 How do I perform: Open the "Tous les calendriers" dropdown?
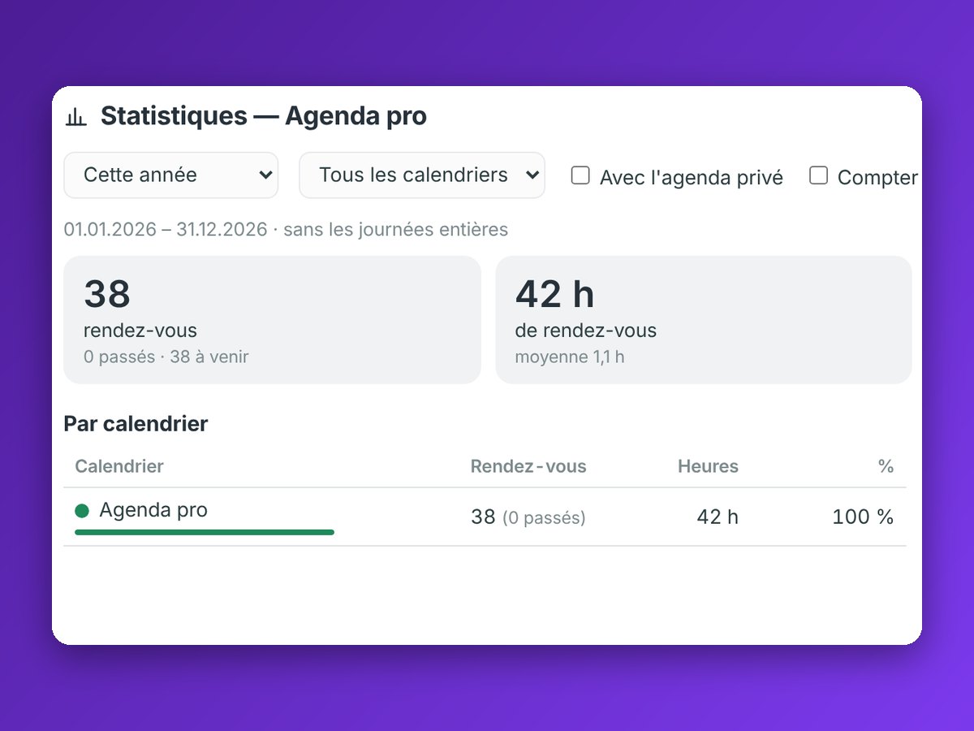pos(422,175)
